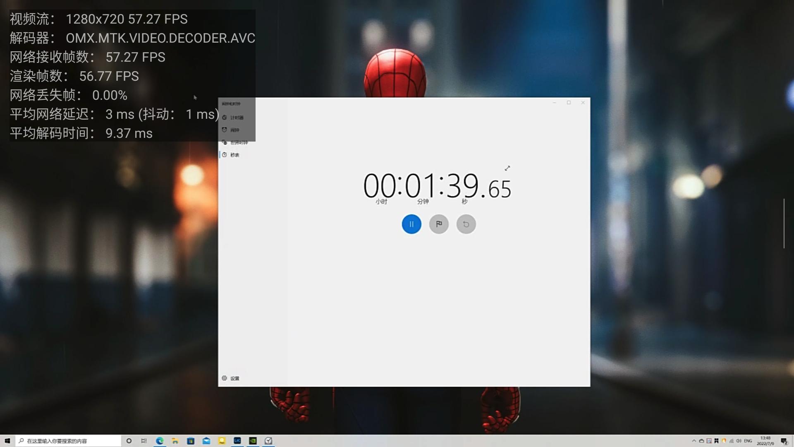Switch to Lightroom Classic on the taskbar
Screen dimensions: 794x447
237,441
